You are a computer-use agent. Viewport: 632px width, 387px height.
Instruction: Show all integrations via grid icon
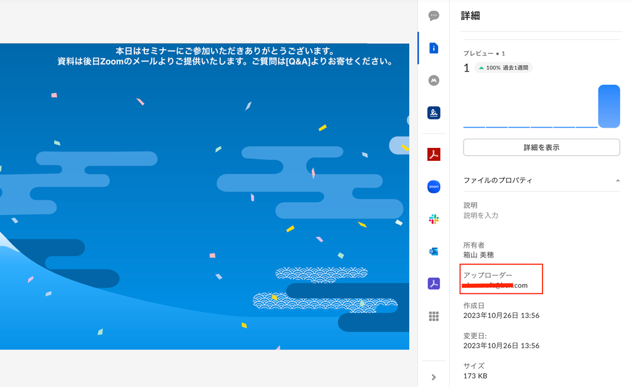[434, 316]
